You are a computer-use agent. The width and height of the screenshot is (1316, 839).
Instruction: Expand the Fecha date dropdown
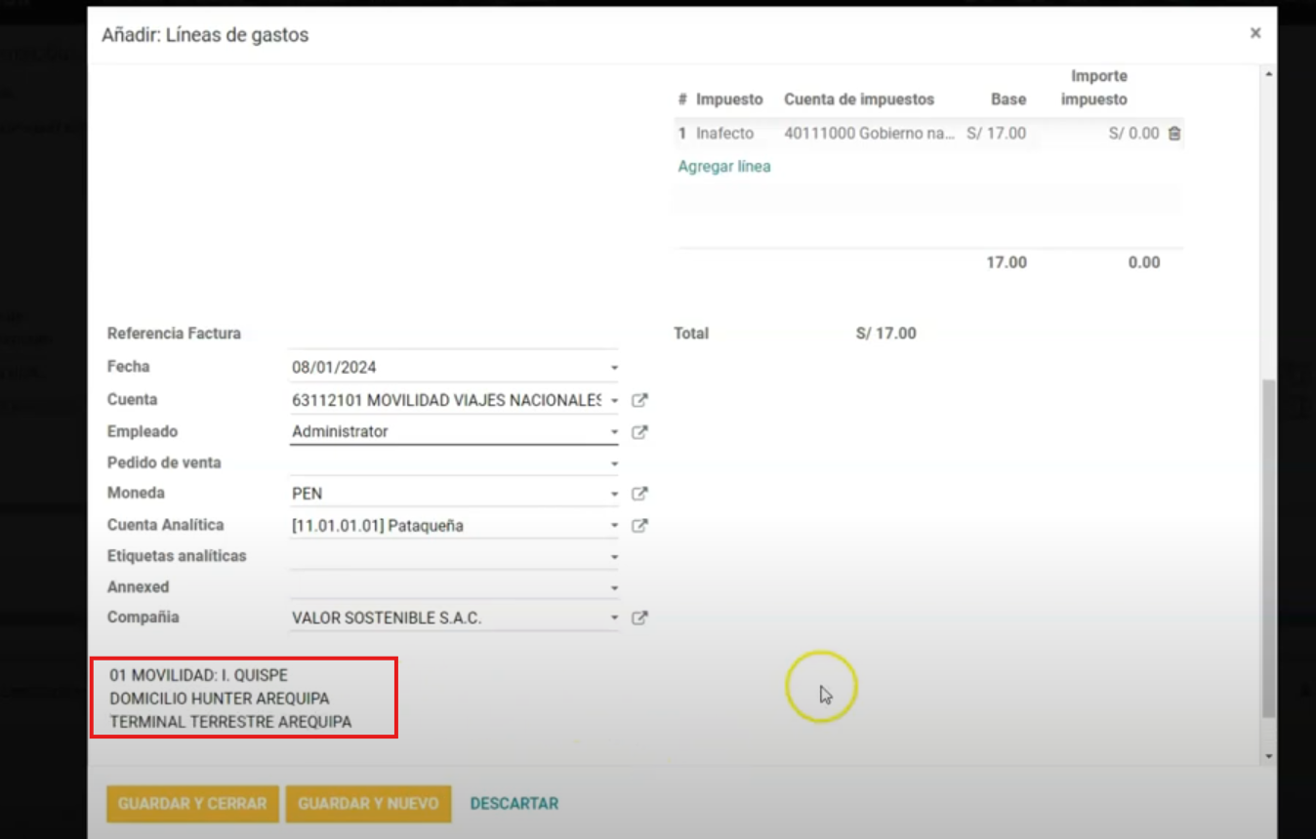[x=614, y=368]
